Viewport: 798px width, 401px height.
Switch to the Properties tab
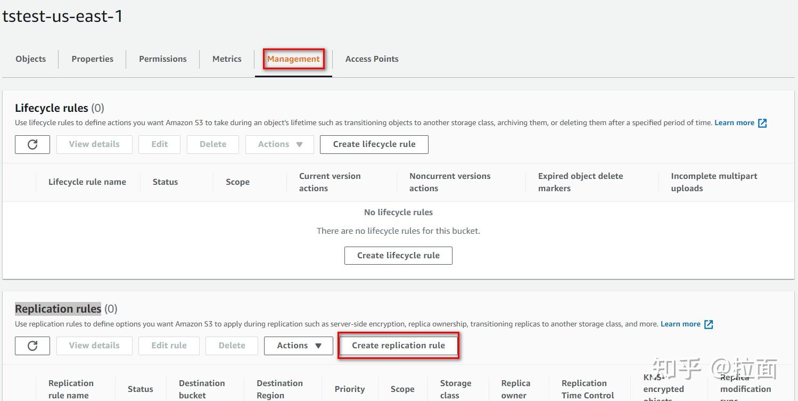92,59
